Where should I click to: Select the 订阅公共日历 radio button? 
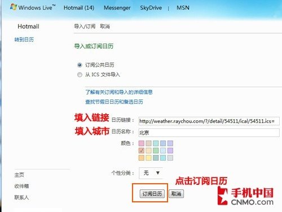[80, 65]
